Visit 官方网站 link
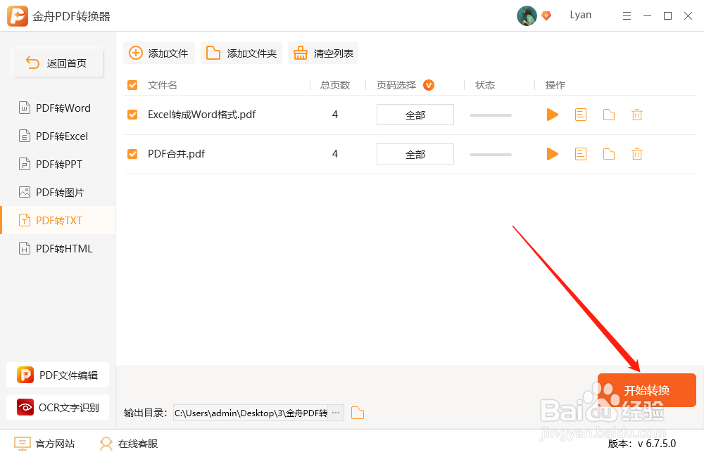 click(44, 444)
